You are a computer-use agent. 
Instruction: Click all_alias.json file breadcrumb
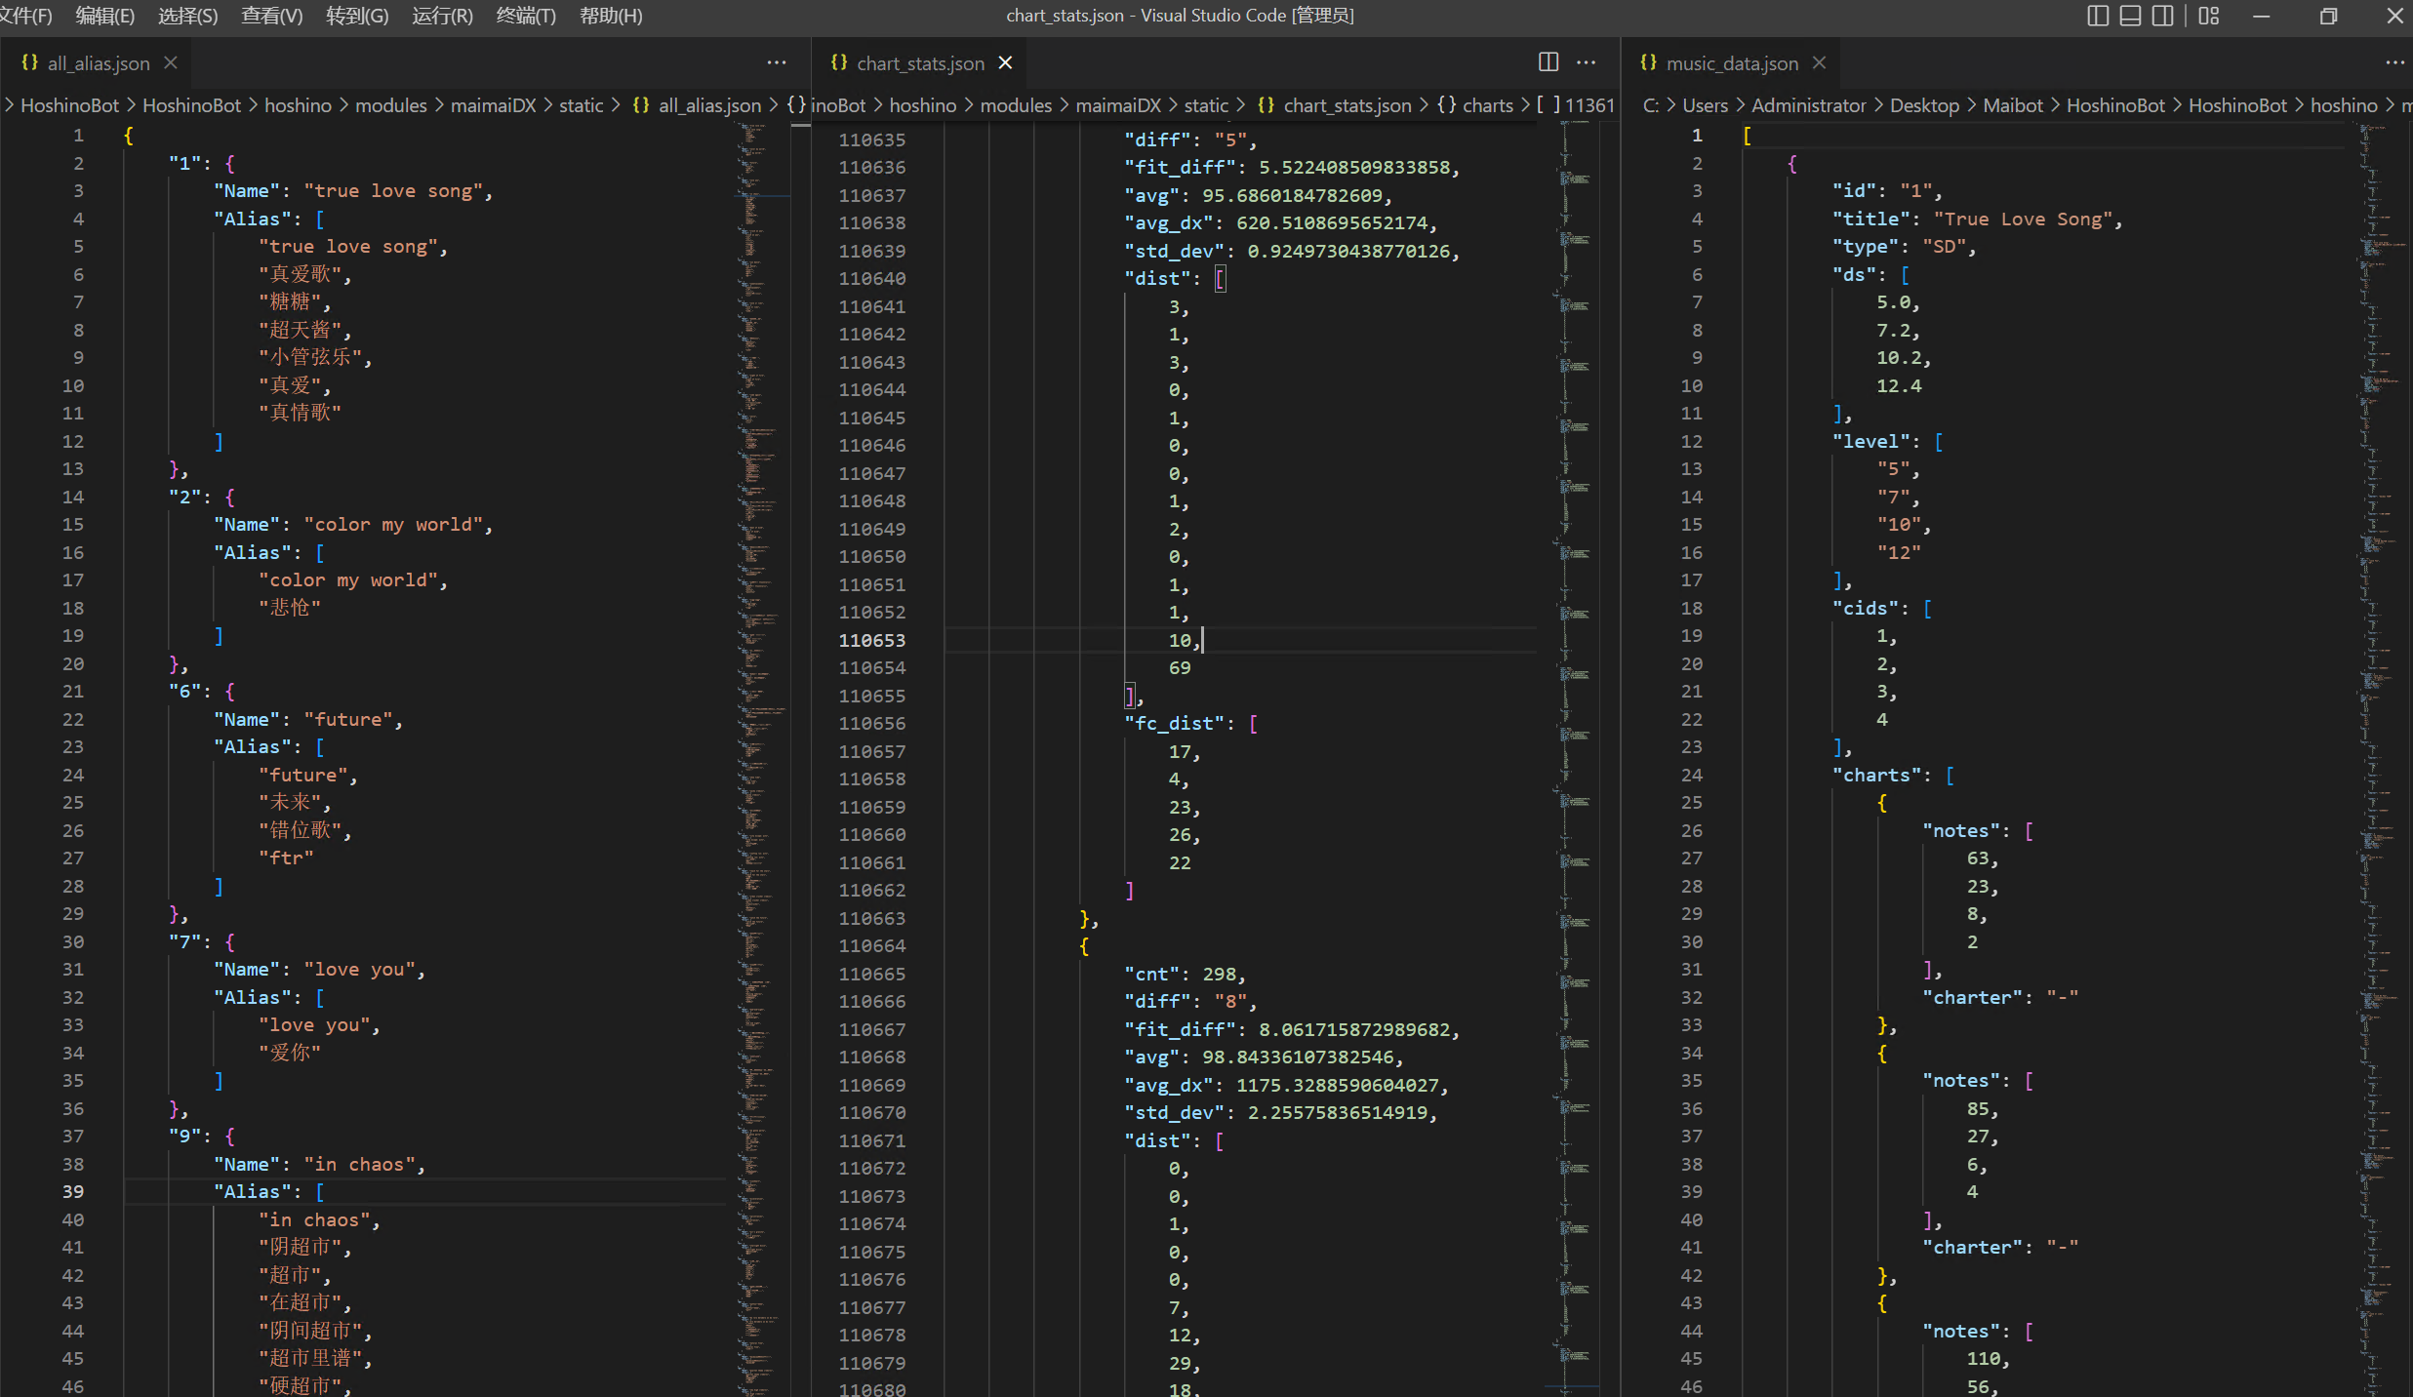tap(709, 105)
